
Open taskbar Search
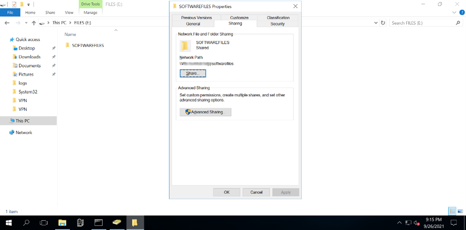click(26, 222)
